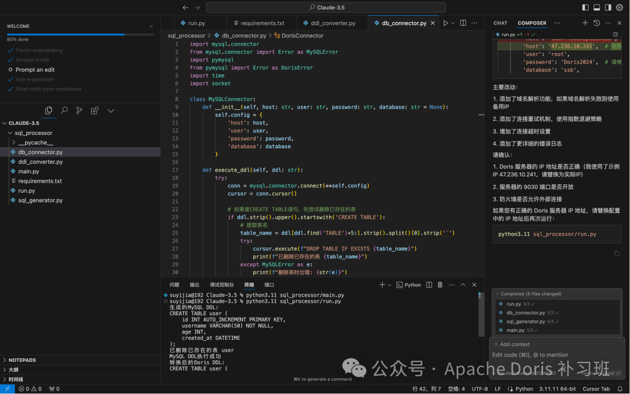
Task: Open the Source Control view icon
Action: point(79,110)
